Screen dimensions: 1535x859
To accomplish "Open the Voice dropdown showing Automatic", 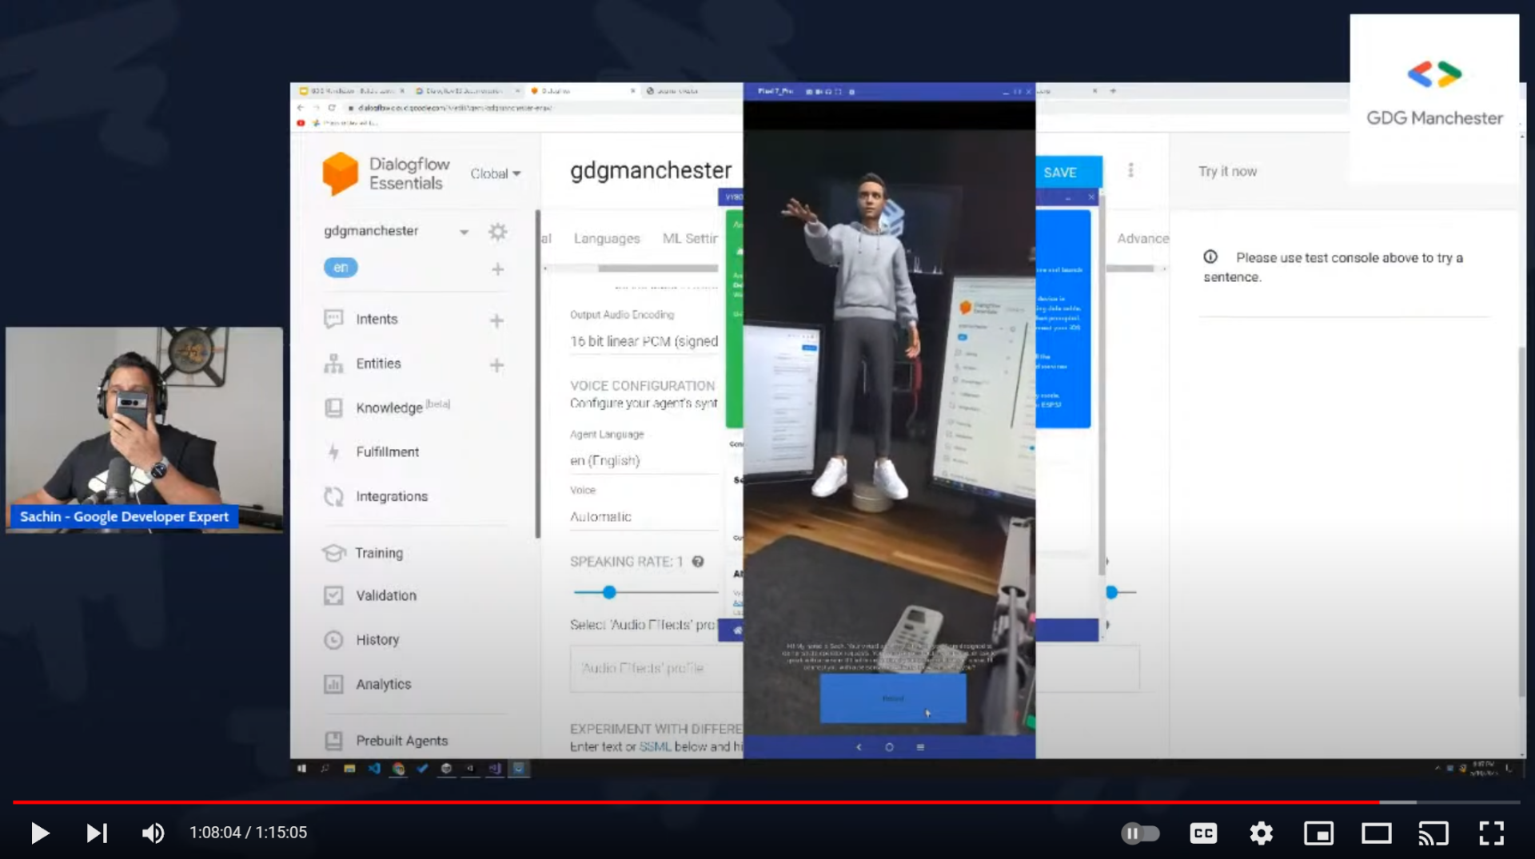I will (x=644, y=517).
